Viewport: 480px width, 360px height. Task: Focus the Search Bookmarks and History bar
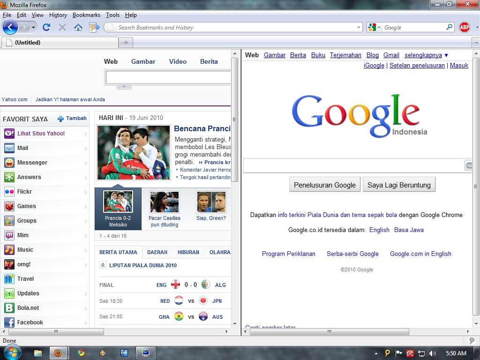[x=233, y=27]
